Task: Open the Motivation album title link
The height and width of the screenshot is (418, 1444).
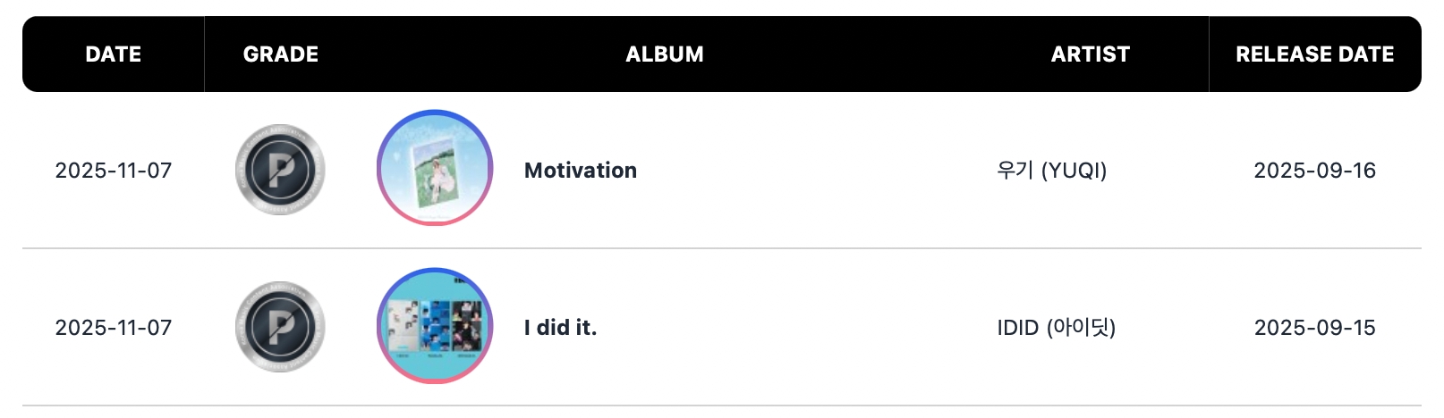Action: pyautogui.click(x=581, y=171)
